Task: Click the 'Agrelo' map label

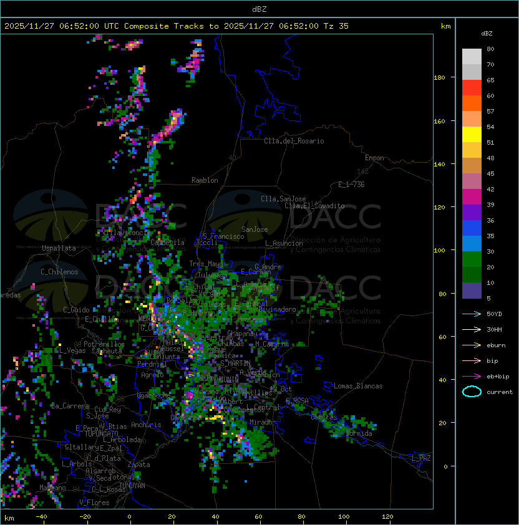Action: tap(152, 375)
